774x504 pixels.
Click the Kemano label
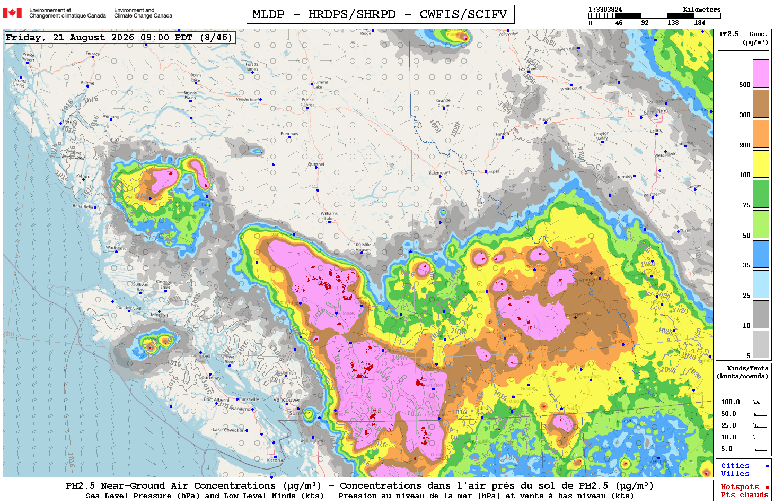[x=111, y=116]
